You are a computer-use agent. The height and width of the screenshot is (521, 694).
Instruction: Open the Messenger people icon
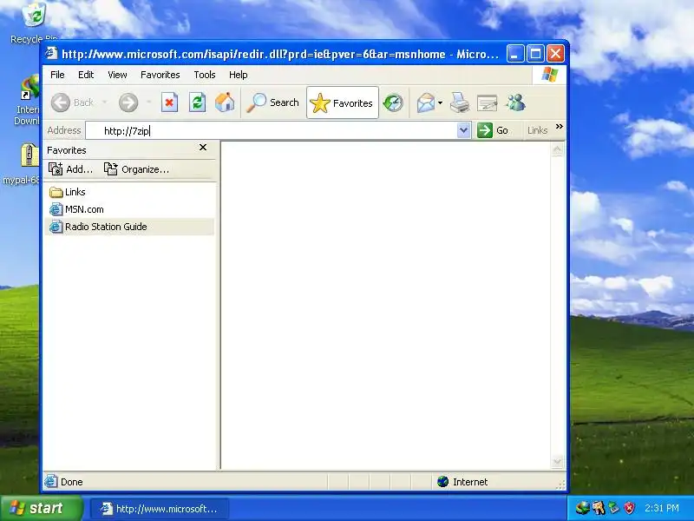pos(515,102)
